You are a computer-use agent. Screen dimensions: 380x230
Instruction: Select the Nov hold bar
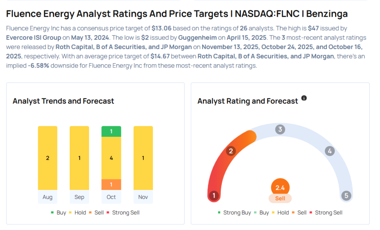click(143, 158)
